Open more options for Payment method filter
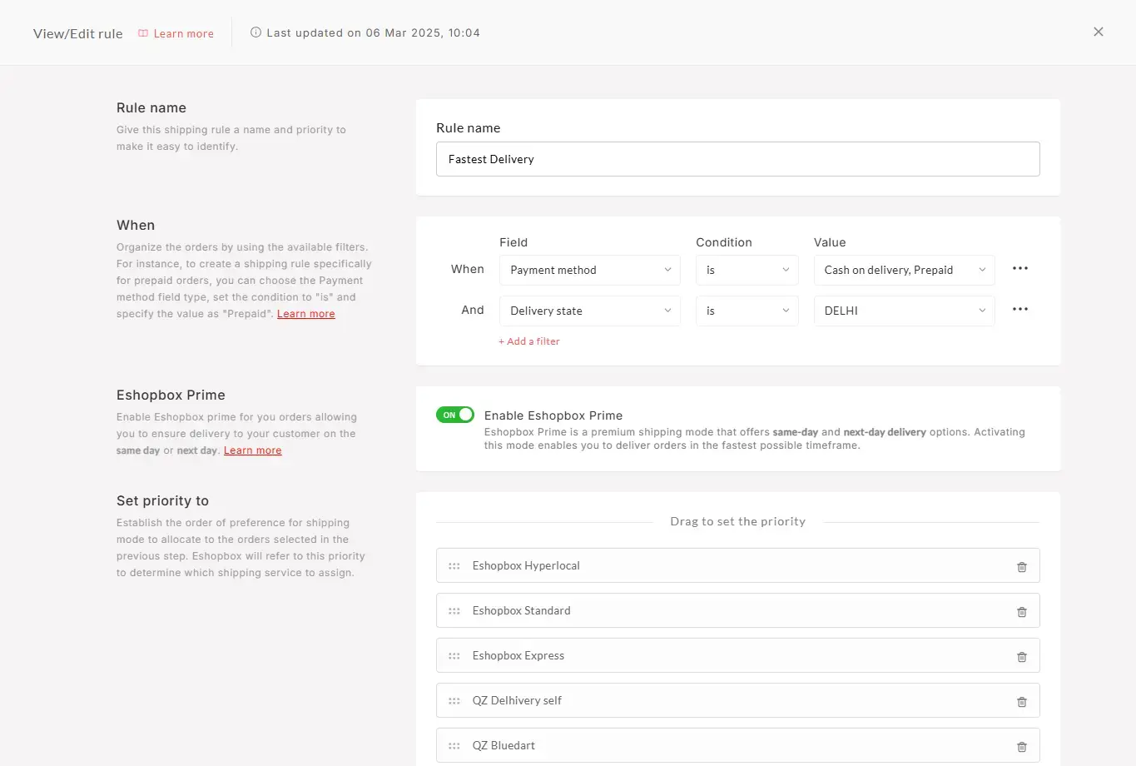 [x=1020, y=268]
